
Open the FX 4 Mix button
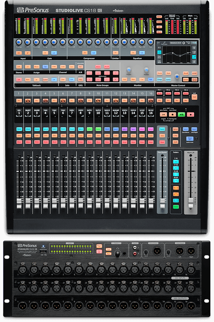coord(186,101)
